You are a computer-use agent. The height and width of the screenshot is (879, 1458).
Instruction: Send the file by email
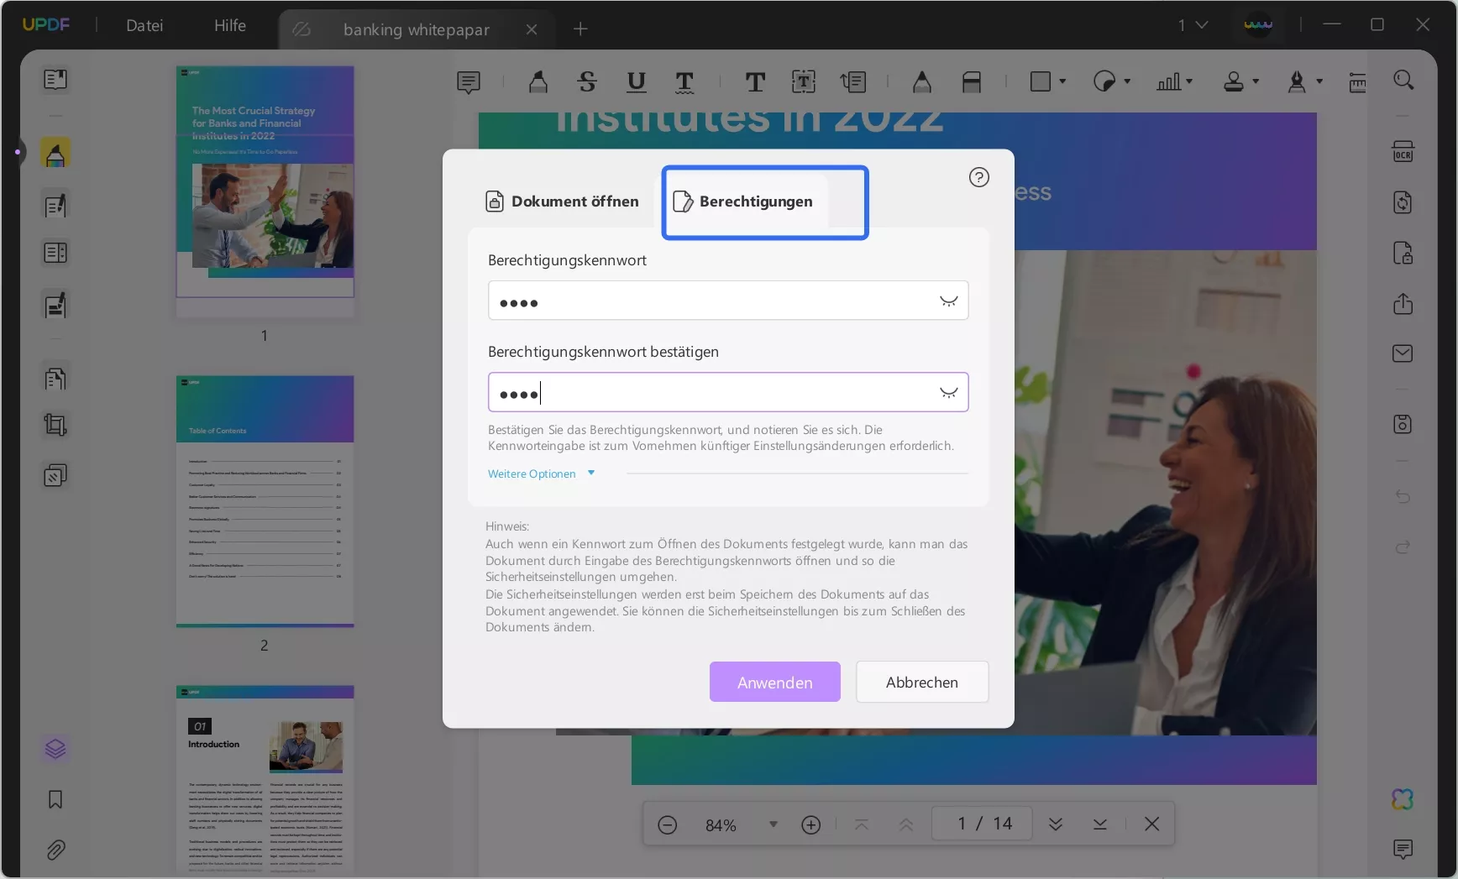pos(1403,353)
